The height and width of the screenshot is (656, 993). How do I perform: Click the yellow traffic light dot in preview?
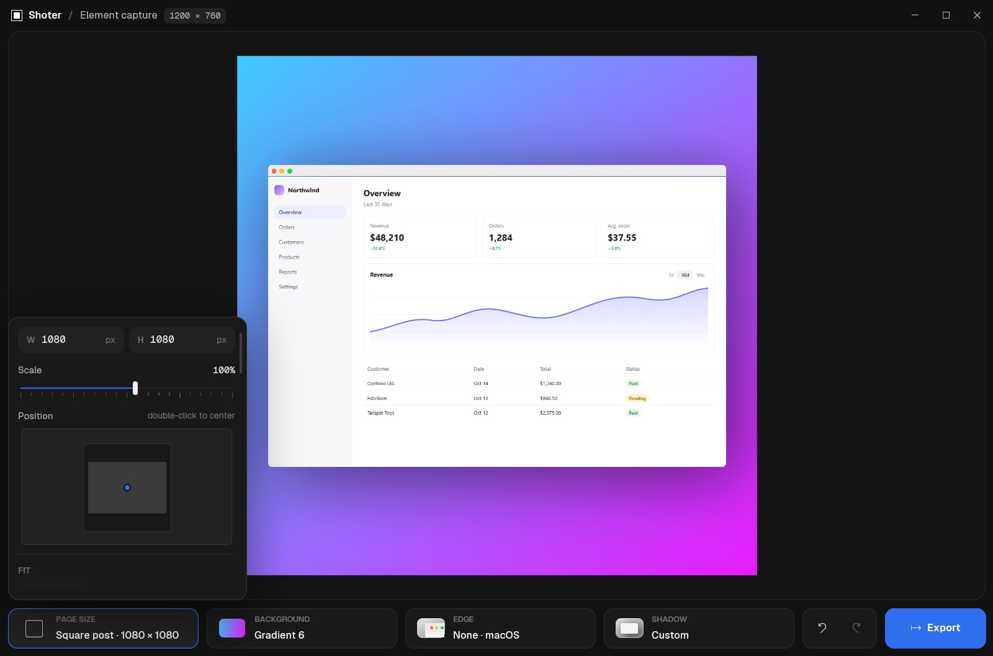coord(282,171)
